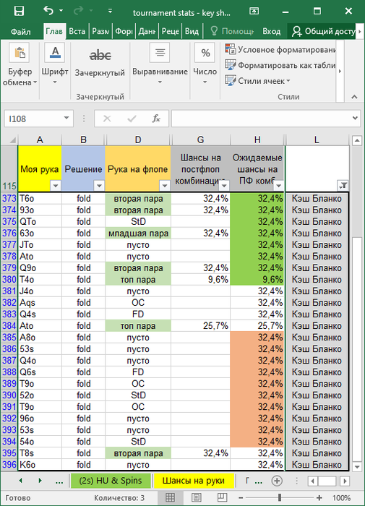This screenshot has width=365, height=506.
Task: Select the младшая пара cell
Action: click(138, 233)
